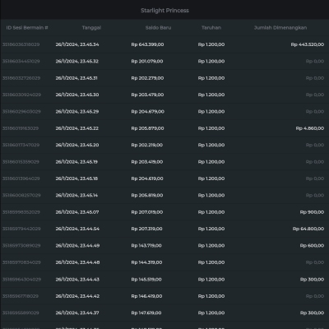Click the balance Rp 204.679,00
This screenshot has width=329, height=329.
tap(148, 112)
